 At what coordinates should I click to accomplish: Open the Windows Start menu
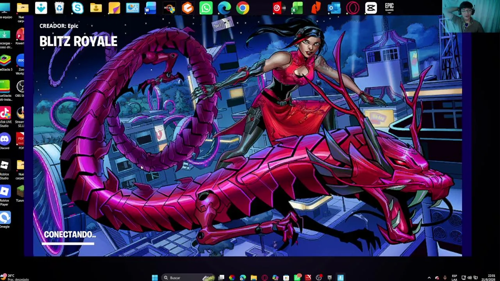155,277
